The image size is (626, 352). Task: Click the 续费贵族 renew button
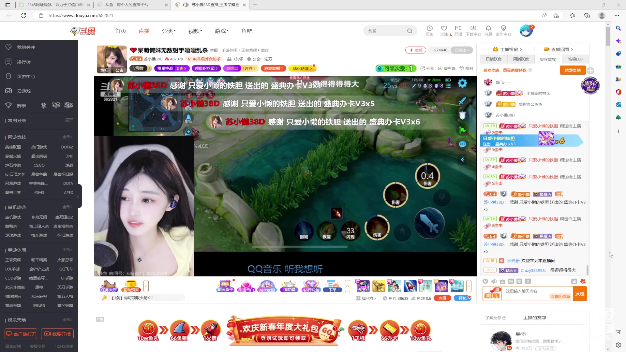573,70
